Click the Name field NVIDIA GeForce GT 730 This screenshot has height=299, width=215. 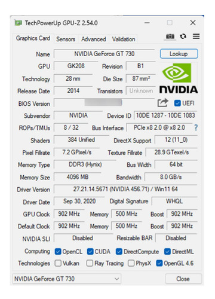[105, 54]
